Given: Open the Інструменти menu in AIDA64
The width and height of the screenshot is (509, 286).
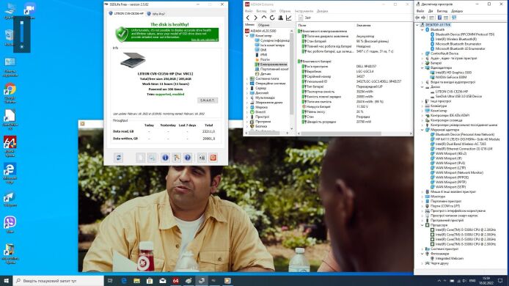Looking at the screenshot, I should click(304, 11).
